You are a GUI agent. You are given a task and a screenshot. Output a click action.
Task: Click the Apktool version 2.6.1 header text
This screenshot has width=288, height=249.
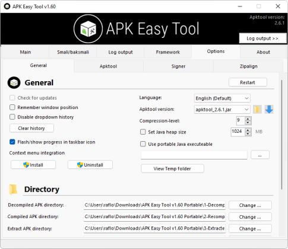[267, 20]
